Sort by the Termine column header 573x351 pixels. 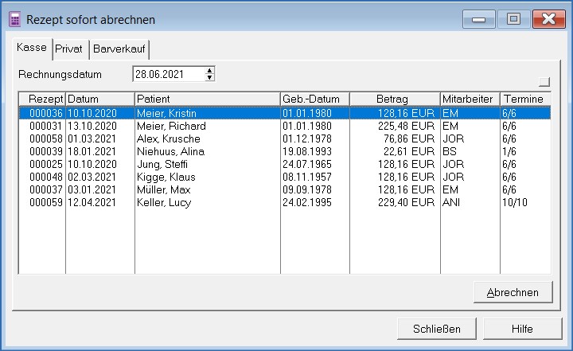point(525,99)
